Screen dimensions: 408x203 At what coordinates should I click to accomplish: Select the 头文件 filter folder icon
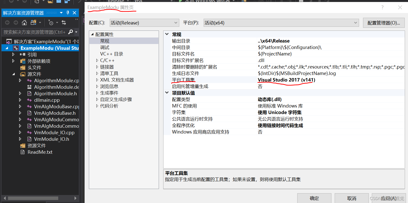[23, 67]
